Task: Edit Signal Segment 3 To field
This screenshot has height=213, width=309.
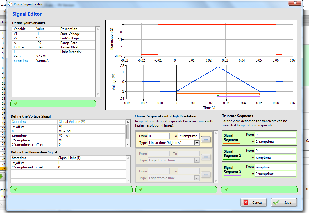Action: (275, 174)
